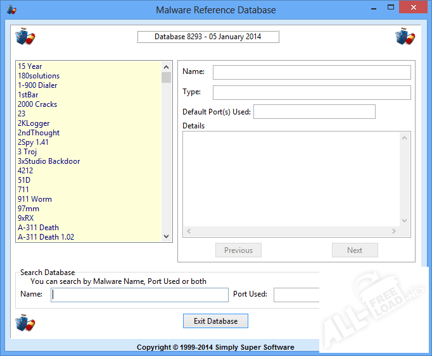Choose '3xStudio Backdoor' list entry
The width and height of the screenshot is (432, 356).
coord(49,161)
